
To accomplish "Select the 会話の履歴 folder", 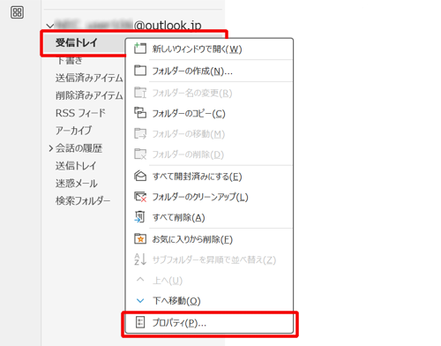I will point(78,148).
